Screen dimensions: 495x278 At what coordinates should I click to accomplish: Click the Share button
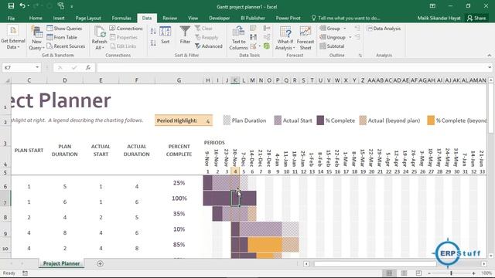coord(476,18)
